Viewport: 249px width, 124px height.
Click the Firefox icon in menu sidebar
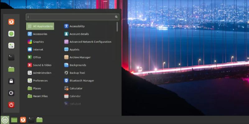[11, 22]
